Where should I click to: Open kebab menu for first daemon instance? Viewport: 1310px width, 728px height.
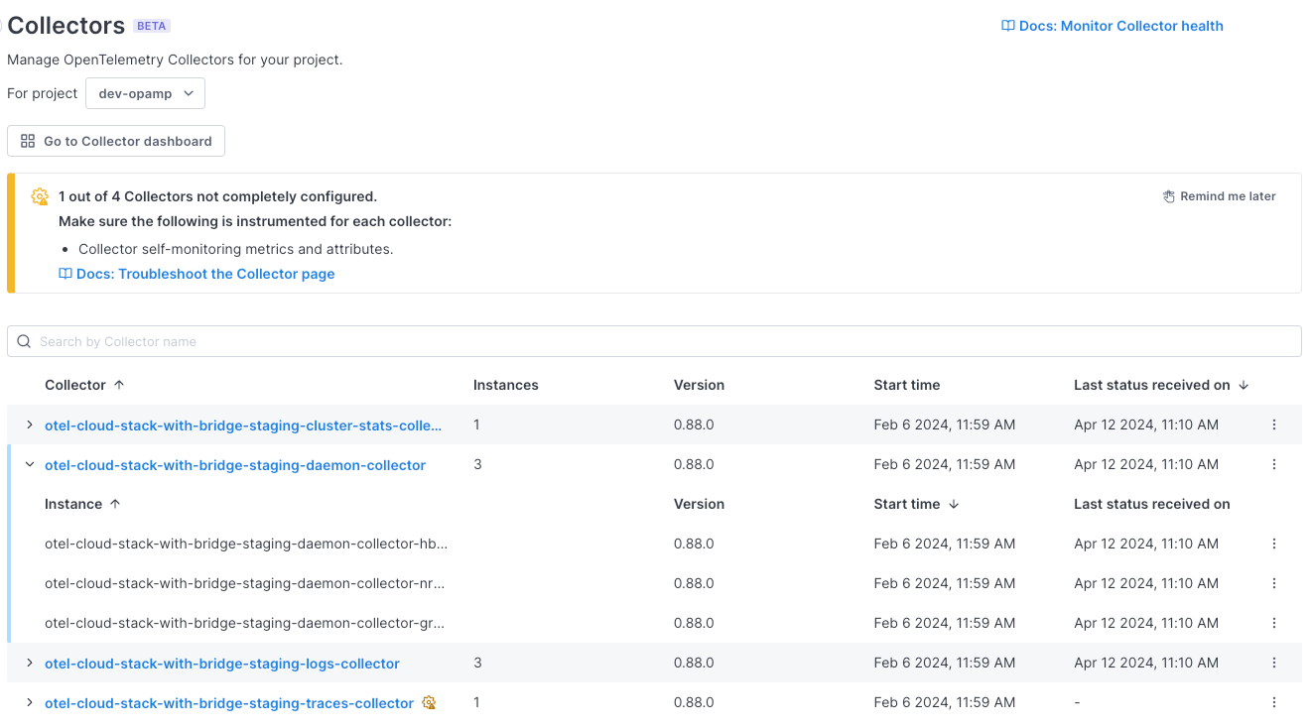[x=1274, y=544]
